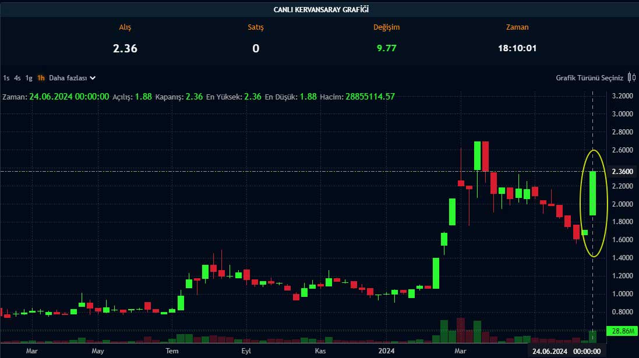Click the "Eyl" time axis label
This screenshot has width=639, height=358.
(x=246, y=351)
